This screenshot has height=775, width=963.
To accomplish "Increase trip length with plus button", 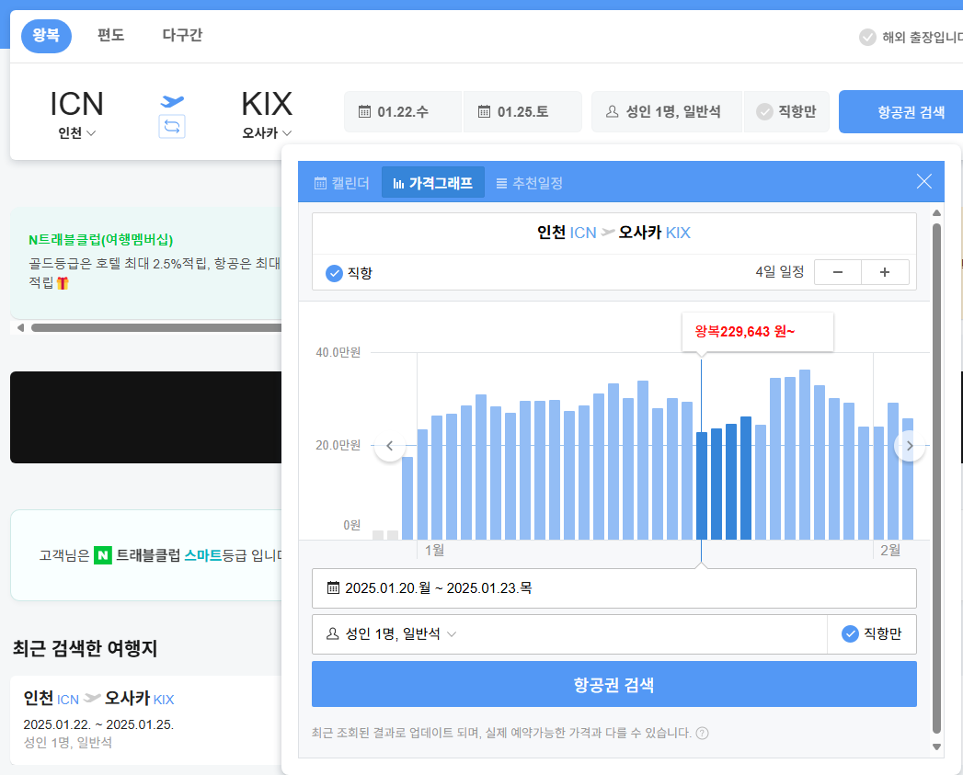I will (885, 272).
